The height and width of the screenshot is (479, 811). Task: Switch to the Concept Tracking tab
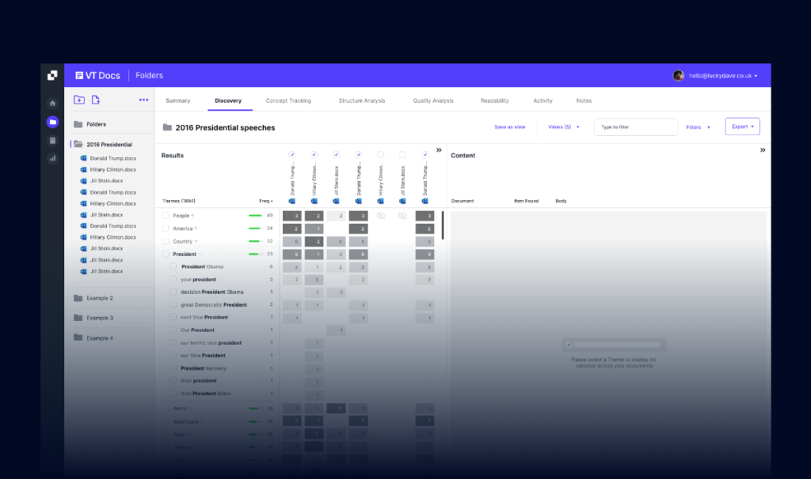coord(288,100)
